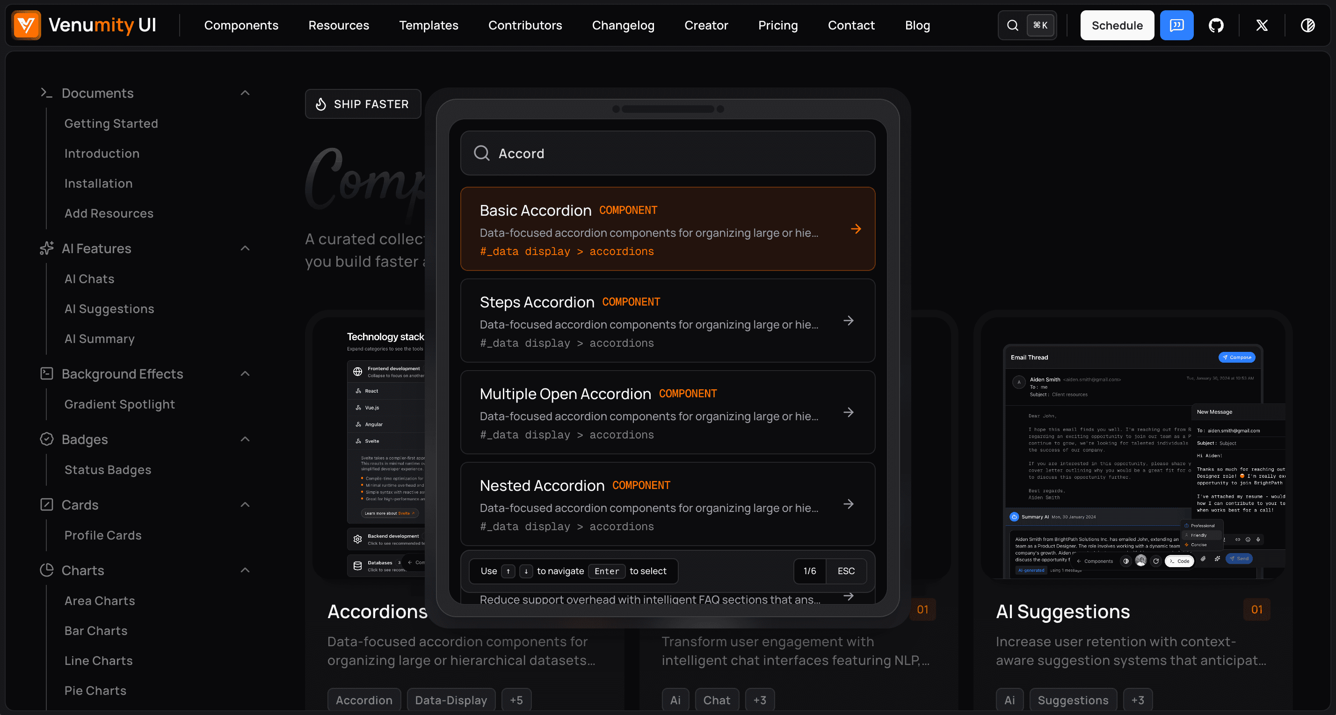Open the Resources nav menu

339,25
